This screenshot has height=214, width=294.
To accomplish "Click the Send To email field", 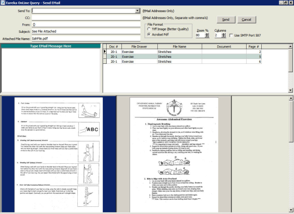I will [x=84, y=11].
